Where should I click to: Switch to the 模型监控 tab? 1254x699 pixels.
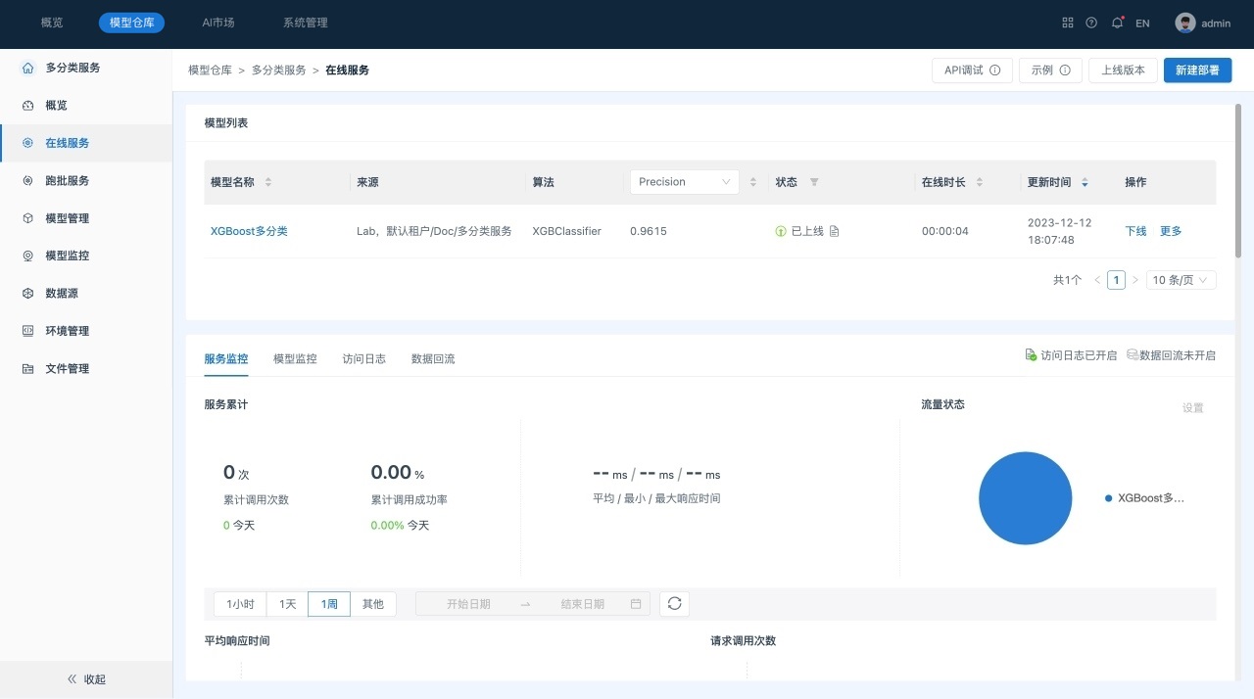[x=295, y=359]
